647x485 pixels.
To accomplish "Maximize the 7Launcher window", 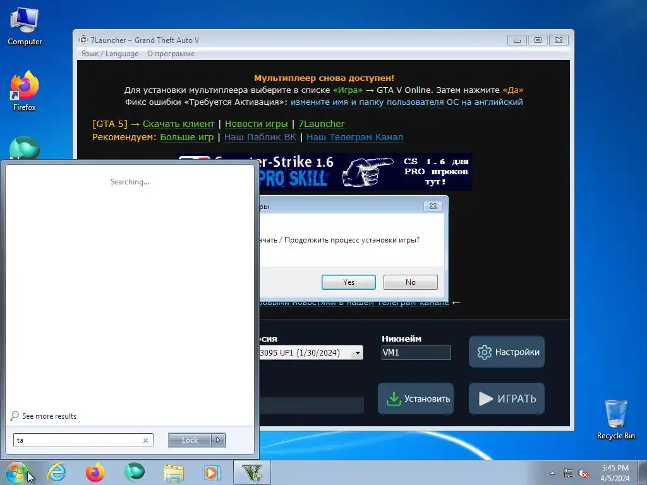I will pyautogui.click(x=538, y=40).
